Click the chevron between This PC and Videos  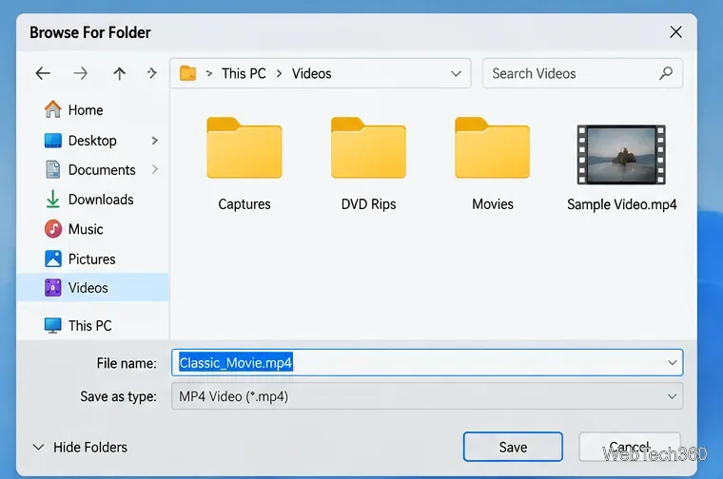tap(279, 73)
